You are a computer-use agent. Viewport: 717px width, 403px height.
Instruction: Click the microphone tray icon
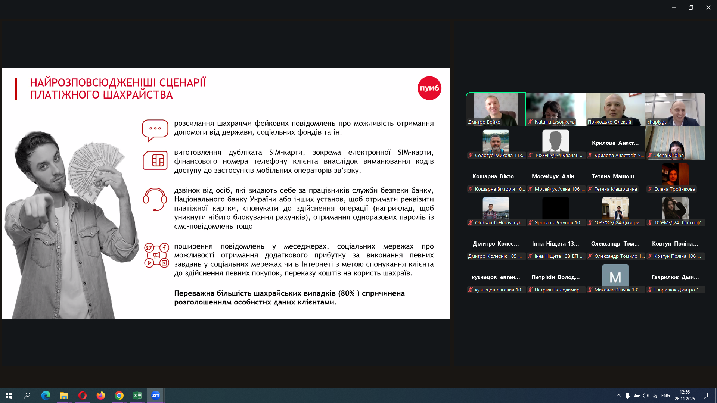point(628,396)
